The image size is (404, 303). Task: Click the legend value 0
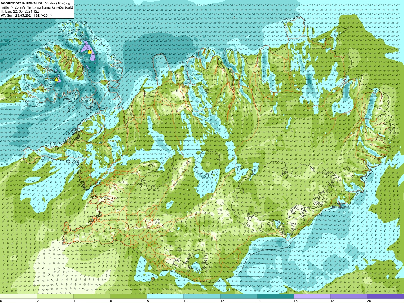(1, 301)
